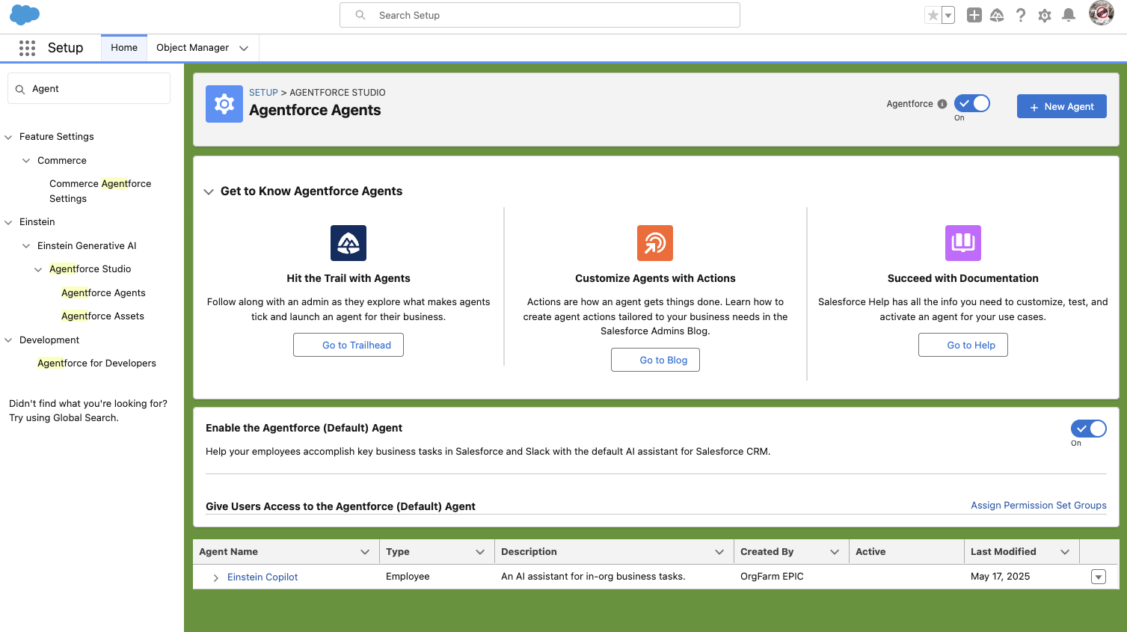1127x632 pixels.
Task: Switch to the Home tab
Action: pyautogui.click(x=124, y=48)
